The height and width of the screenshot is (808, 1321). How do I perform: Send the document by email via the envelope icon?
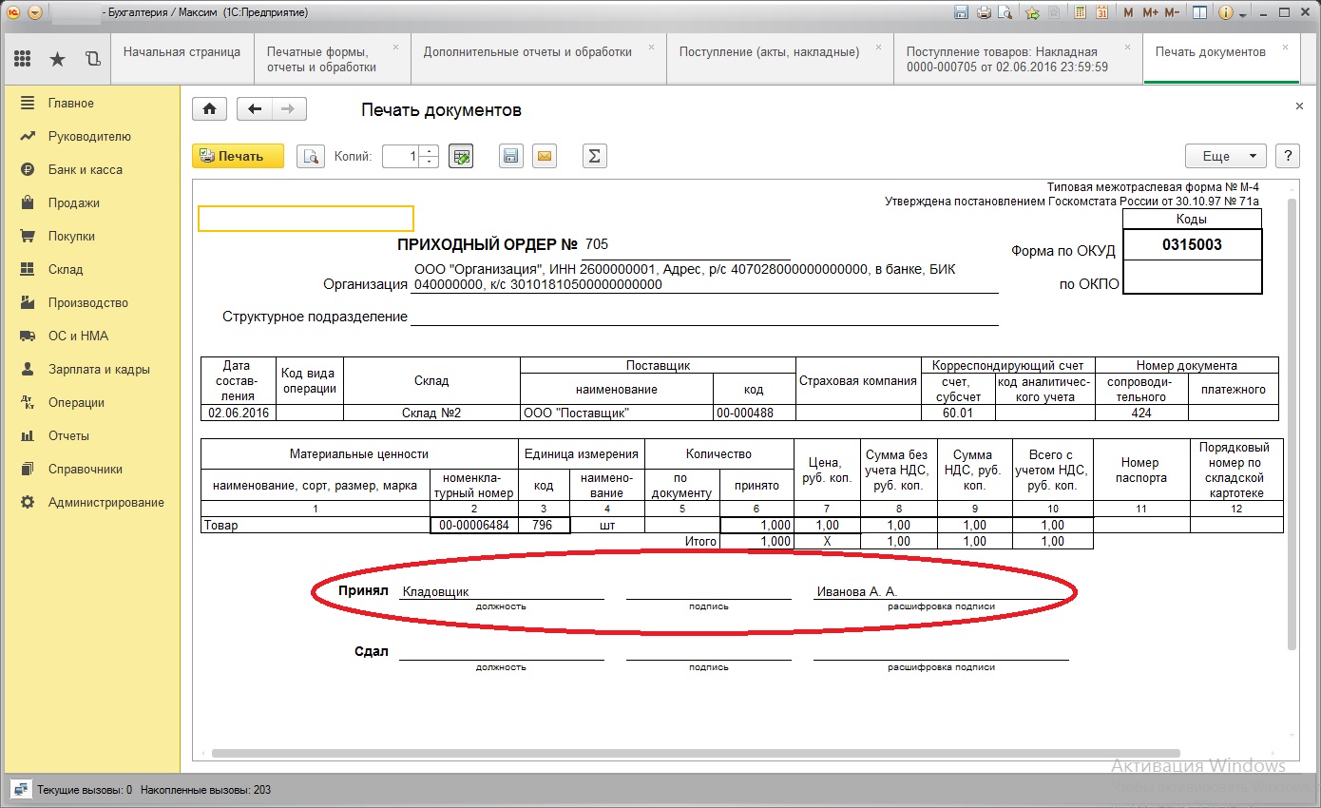[544, 157]
